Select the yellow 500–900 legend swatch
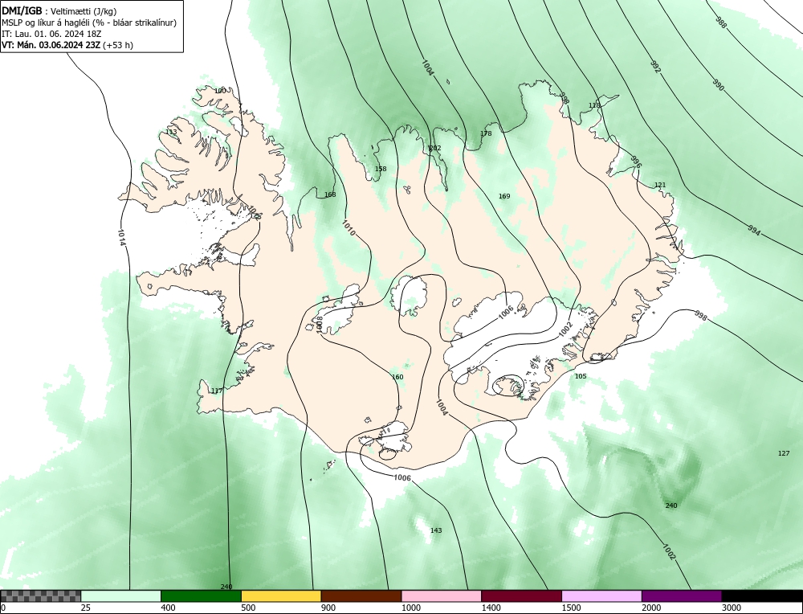Viewport: 803px width, 614px height. (x=281, y=596)
